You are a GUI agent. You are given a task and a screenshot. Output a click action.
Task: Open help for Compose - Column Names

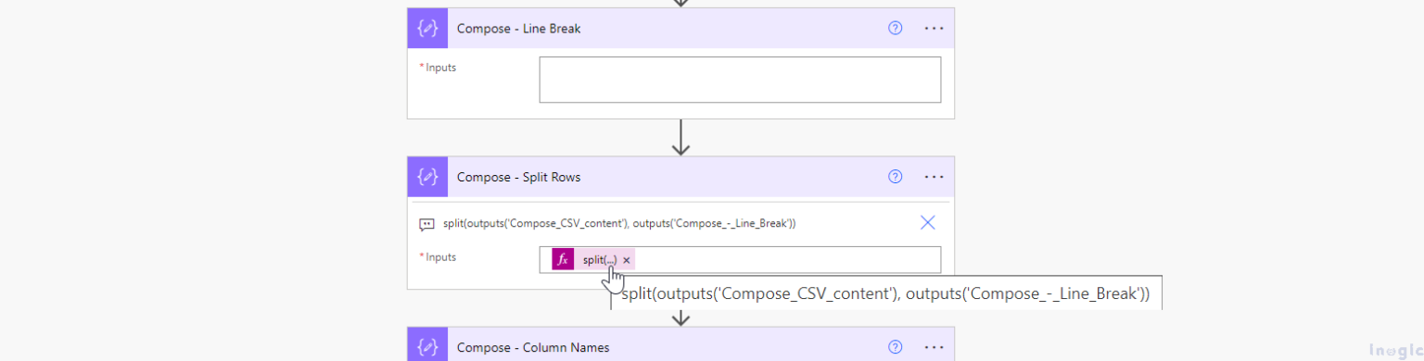click(895, 347)
